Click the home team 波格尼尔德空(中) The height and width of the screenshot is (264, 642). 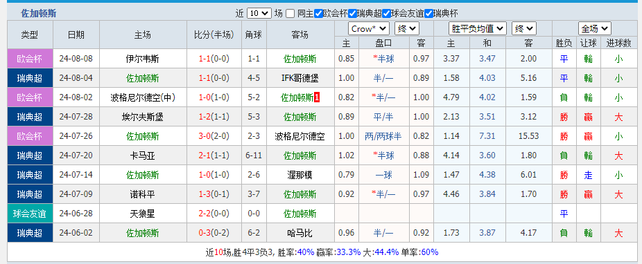(143, 97)
